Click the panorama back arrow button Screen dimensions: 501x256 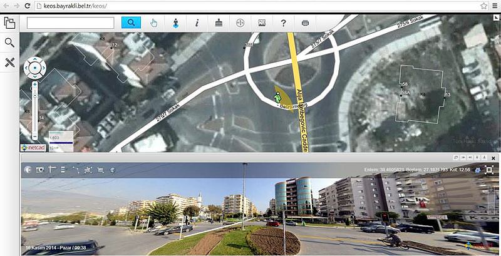(28, 170)
